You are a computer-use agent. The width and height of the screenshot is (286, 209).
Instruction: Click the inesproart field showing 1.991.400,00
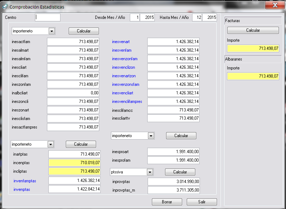[174, 152]
